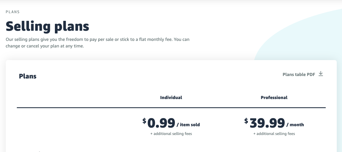The image size is (342, 152).
Task: Click the Plans card heading
Action: pos(28,76)
